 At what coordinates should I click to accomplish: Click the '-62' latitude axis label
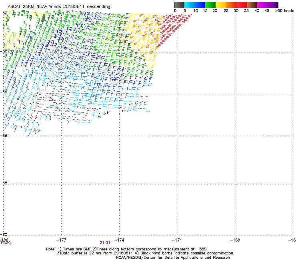[4, 51]
